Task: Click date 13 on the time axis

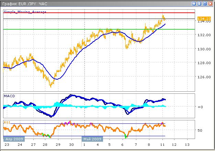Action: [x=187, y=144]
